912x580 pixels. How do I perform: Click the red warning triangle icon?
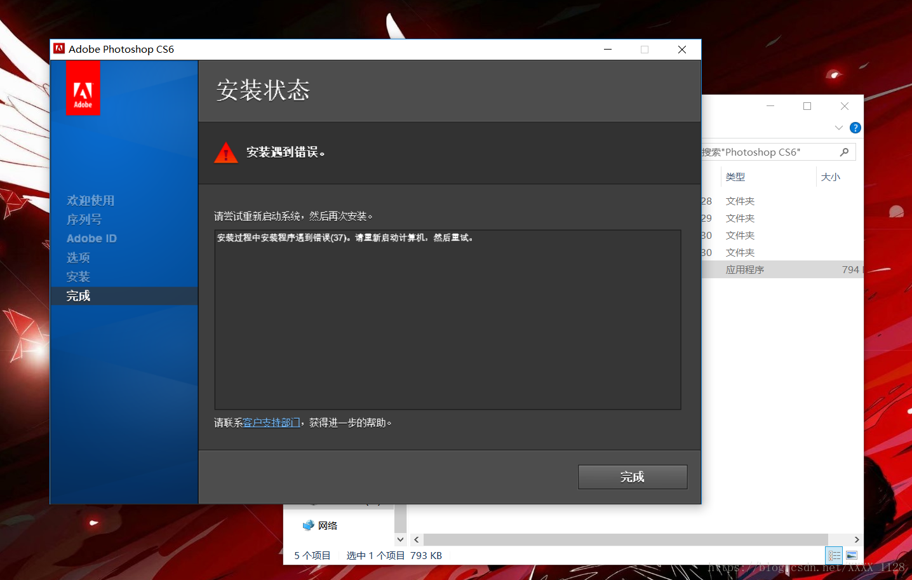coord(226,152)
